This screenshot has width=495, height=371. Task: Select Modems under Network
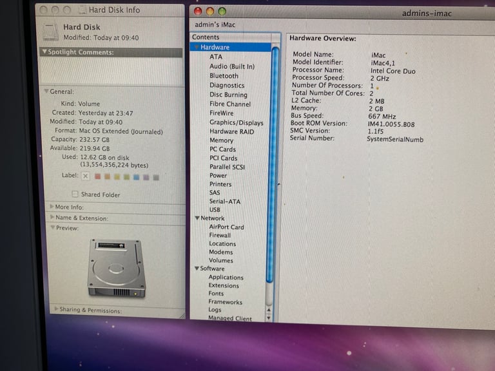click(220, 252)
